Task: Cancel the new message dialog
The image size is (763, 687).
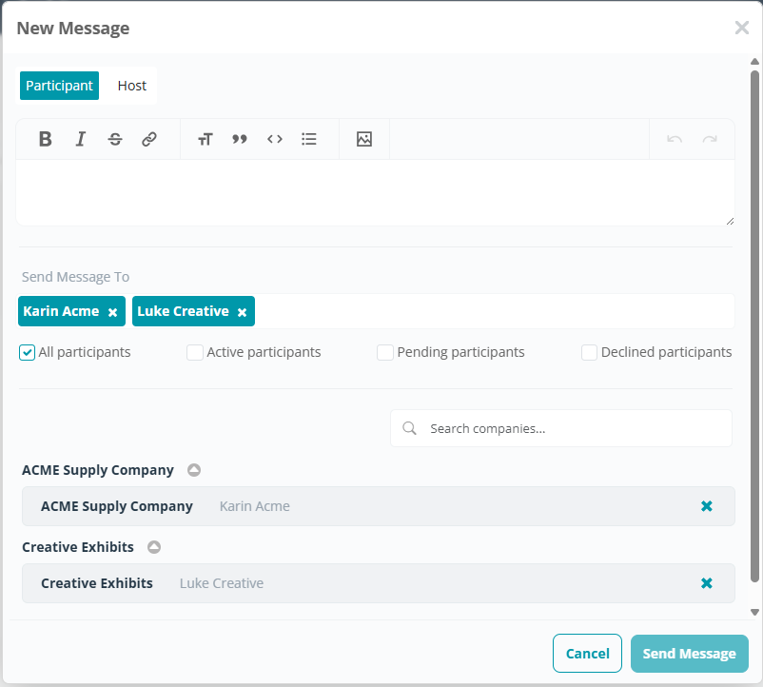Action: (x=587, y=654)
